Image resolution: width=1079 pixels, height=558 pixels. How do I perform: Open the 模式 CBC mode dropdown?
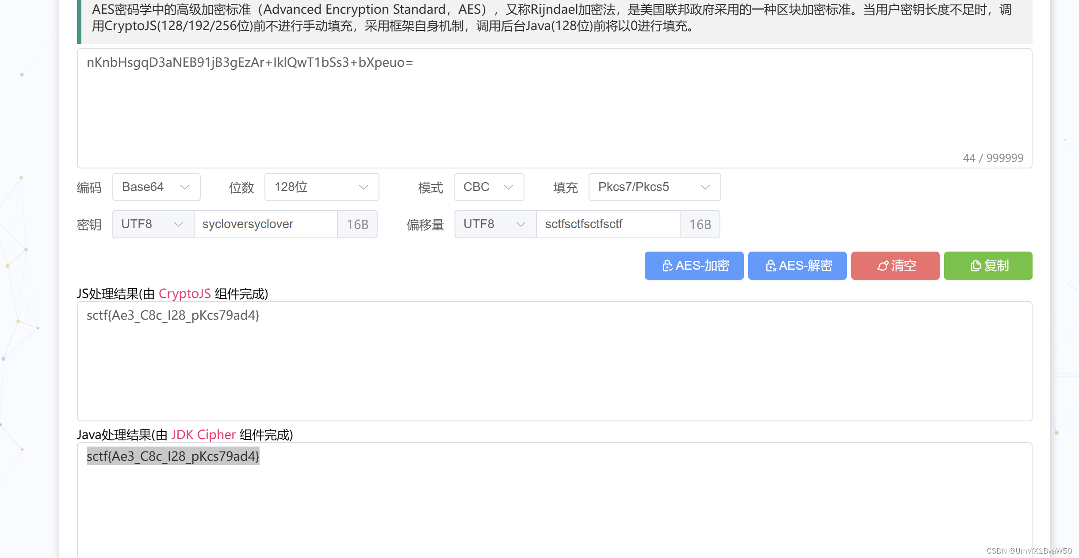[489, 187]
